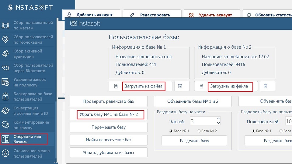Image resolution: width=292 pixels, height=164 pixels.
Task: Click the download arrow media icon
Action: (5, 153)
